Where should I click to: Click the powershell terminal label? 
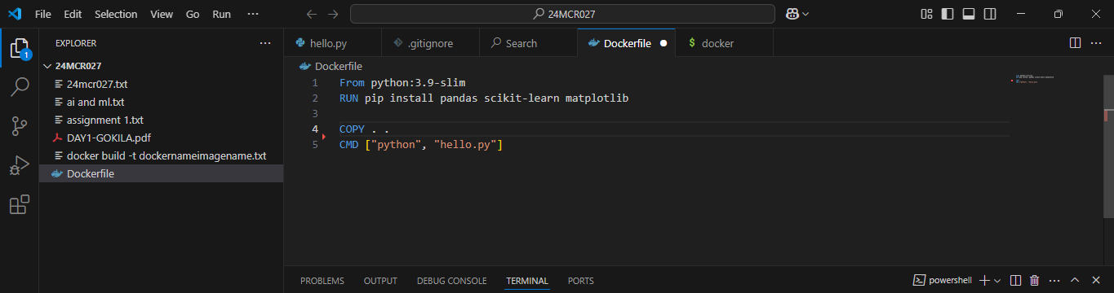pyautogui.click(x=943, y=280)
